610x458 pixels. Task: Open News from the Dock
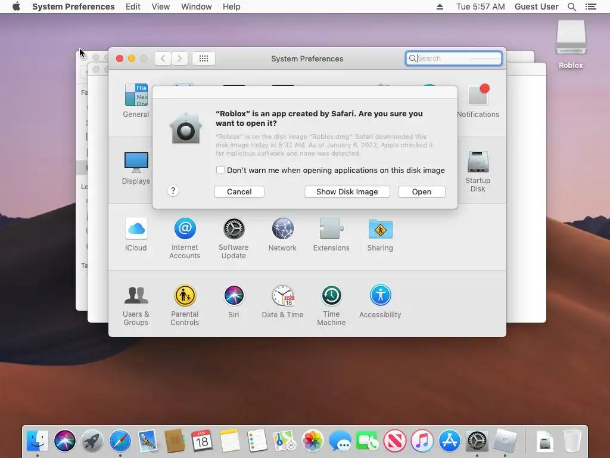tap(394, 441)
